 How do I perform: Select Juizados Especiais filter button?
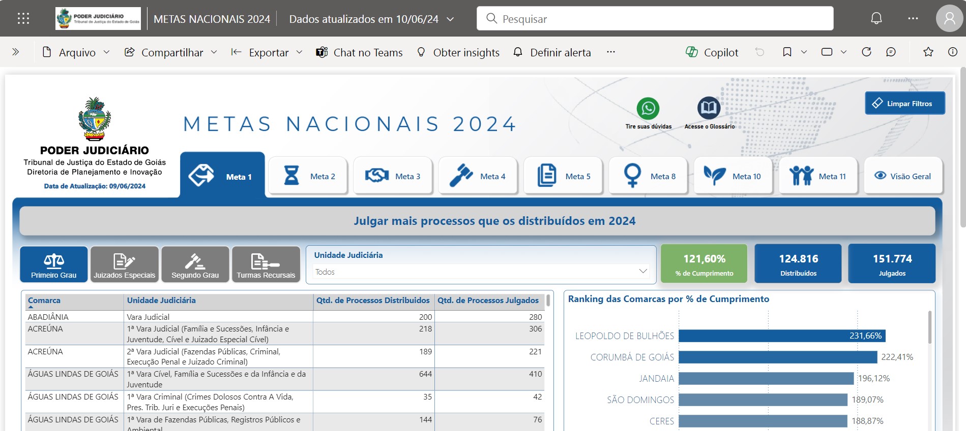pyautogui.click(x=125, y=264)
